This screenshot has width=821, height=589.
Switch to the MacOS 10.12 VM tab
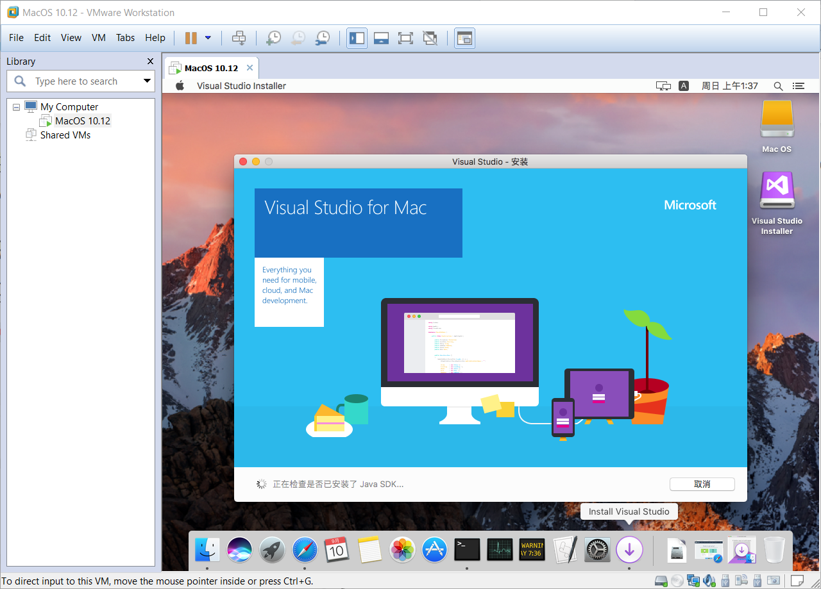(x=211, y=68)
